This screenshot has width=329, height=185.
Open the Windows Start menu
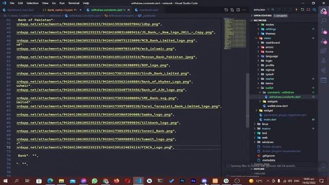click(5, 180)
